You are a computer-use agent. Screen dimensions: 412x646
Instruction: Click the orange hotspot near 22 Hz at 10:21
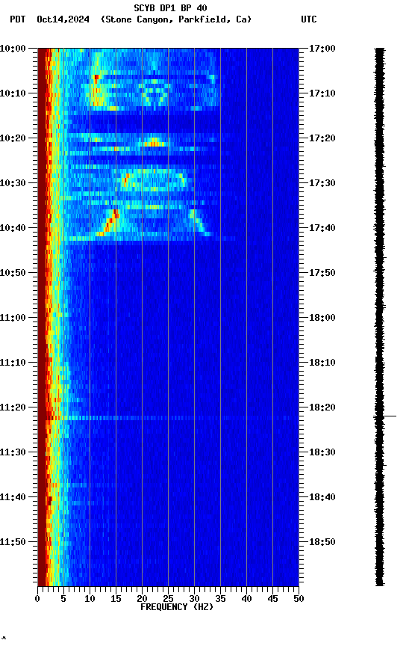pyautogui.click(x=154, y=143)
